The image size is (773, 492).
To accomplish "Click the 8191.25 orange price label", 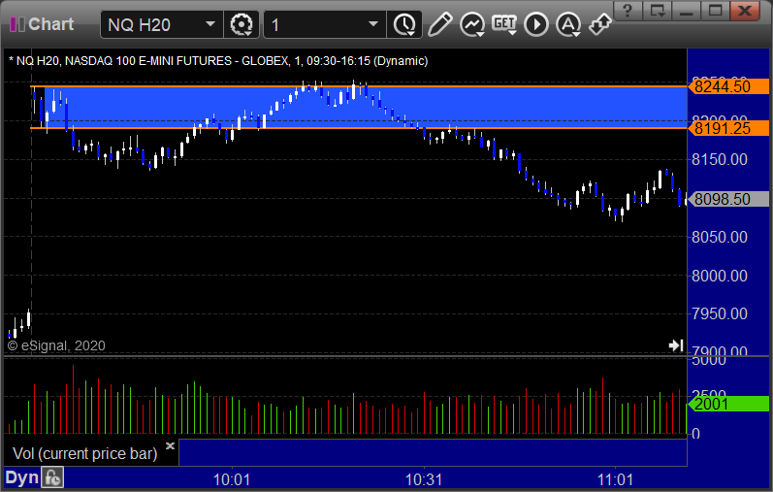I will [728, 128].
